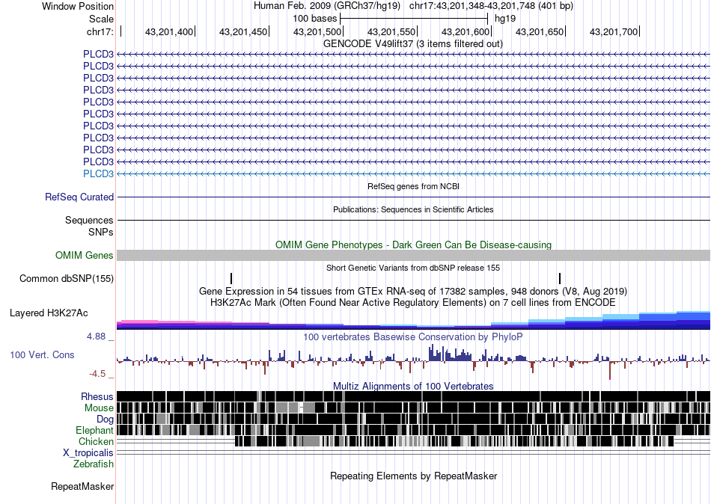Image resolution: width=711 pixels, height=504 pixels.
Task: Open Short Genetic Variants dbSNP 155 title
Action: [x=413, y=268]
